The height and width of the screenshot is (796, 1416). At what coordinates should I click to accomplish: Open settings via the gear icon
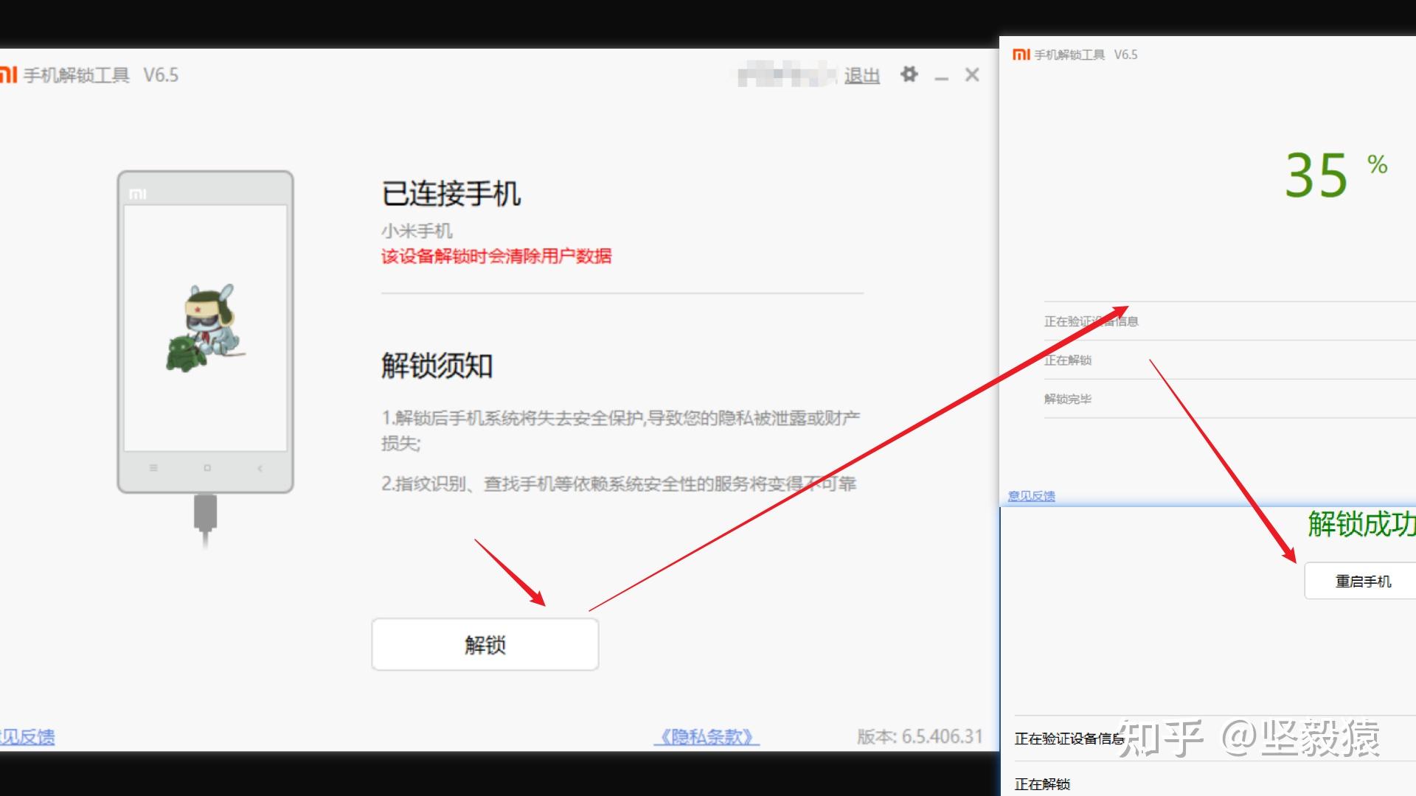pos(909,74)
